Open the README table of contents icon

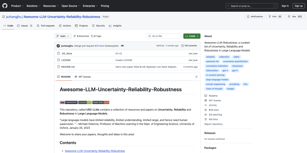196,76
